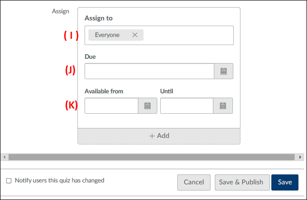The width and height of the screenshot is (307, 200).
Task: Select the Until date input box
Action: (187, 106)
